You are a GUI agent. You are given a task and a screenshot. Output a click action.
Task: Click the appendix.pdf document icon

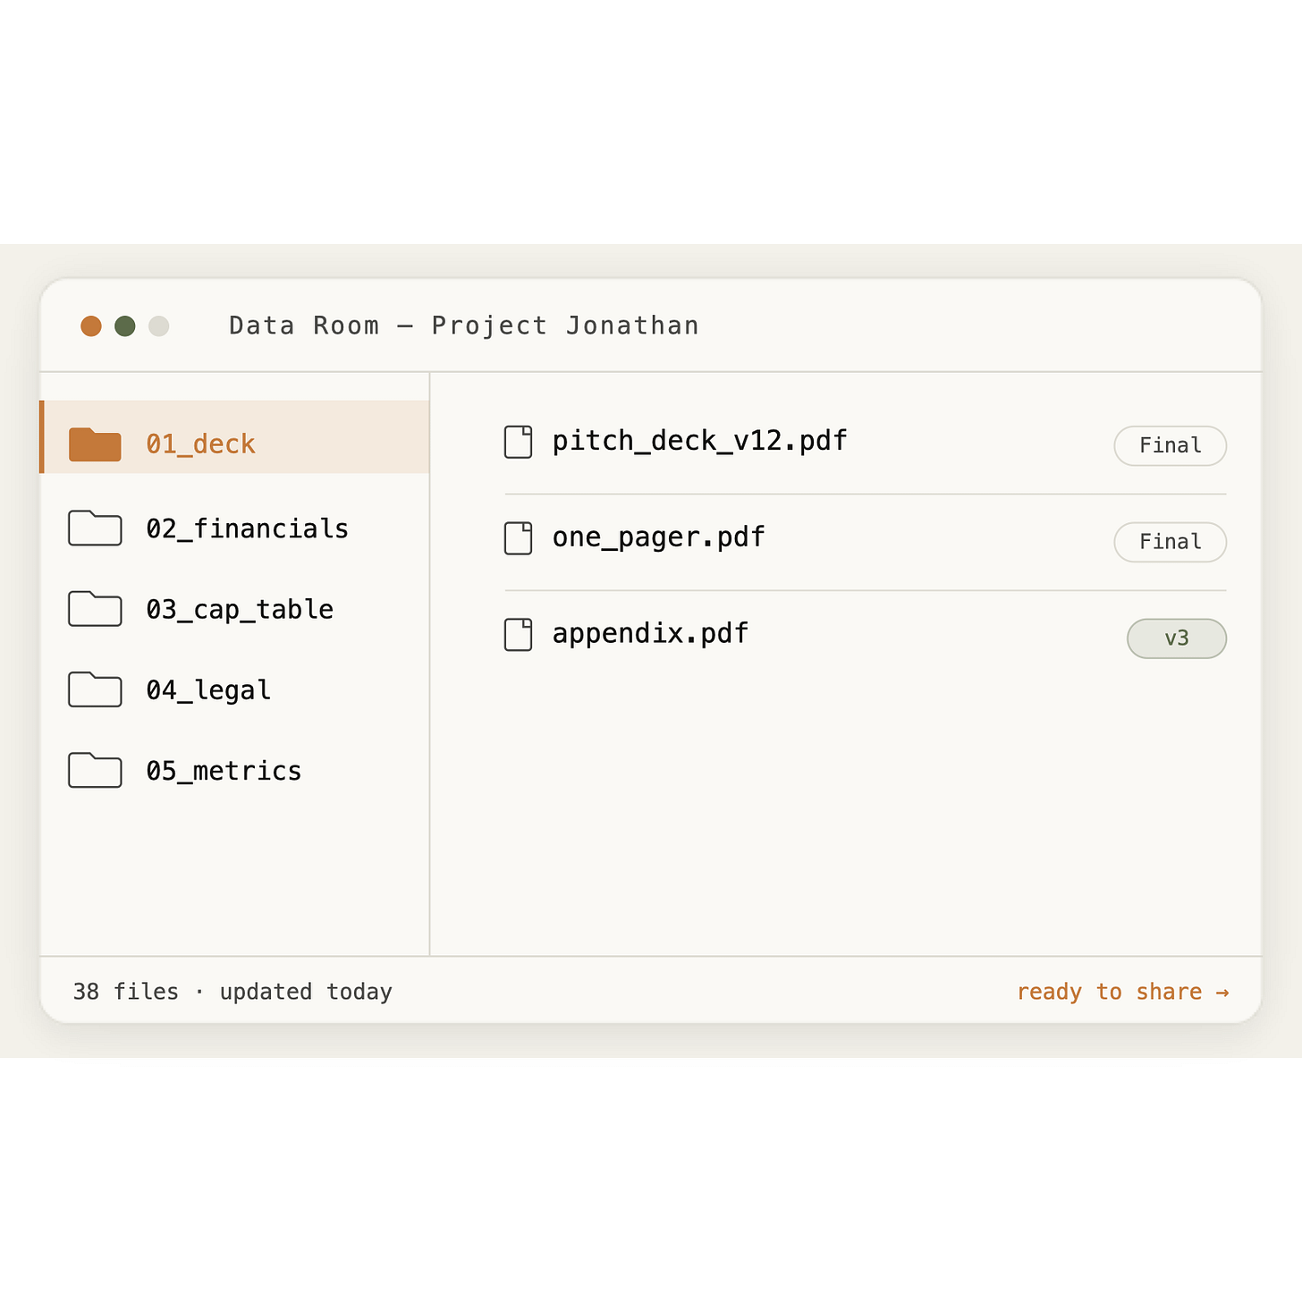coord(519,635)
